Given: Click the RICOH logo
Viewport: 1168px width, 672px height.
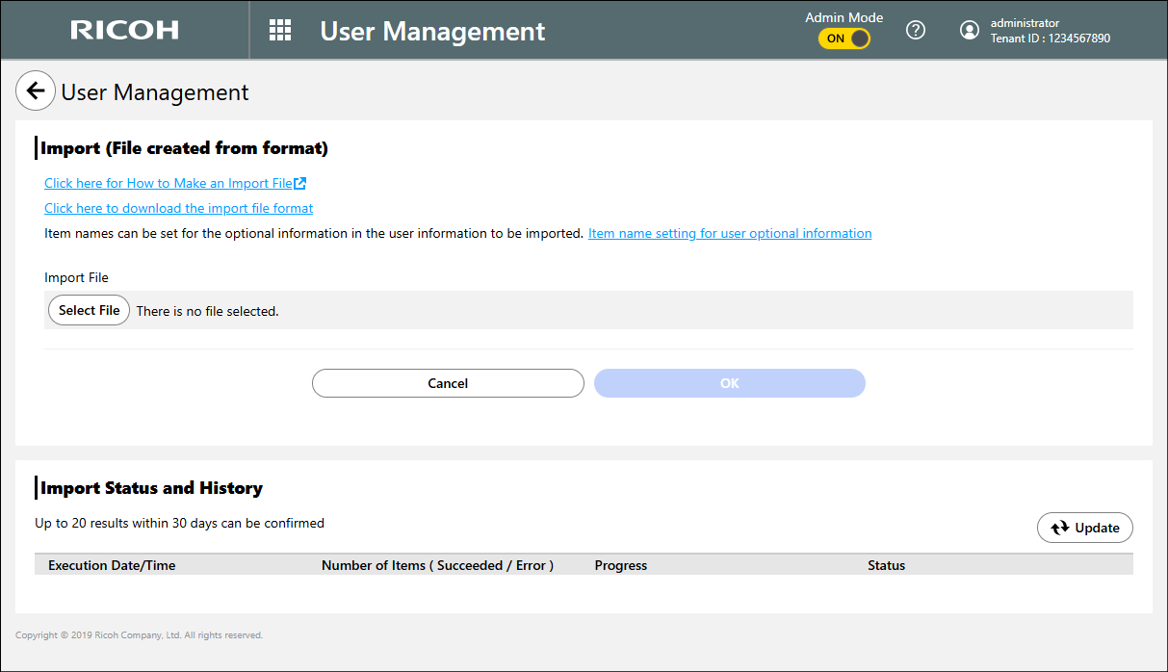Looking at the screenshot, I should coord(124,30).
